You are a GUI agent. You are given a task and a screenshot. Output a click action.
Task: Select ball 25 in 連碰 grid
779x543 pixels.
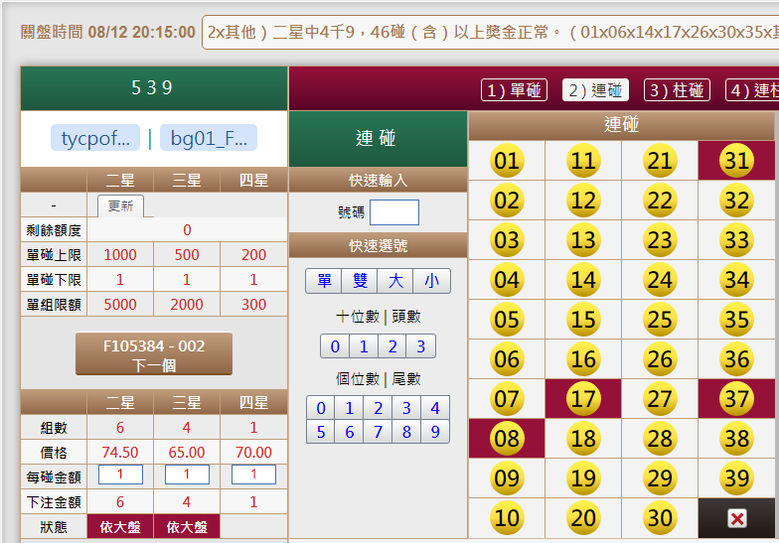(x=660, y=320)
